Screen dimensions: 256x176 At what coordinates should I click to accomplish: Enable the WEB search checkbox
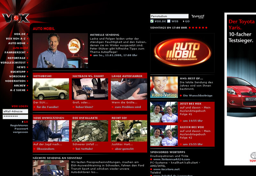tap(169, 21)
